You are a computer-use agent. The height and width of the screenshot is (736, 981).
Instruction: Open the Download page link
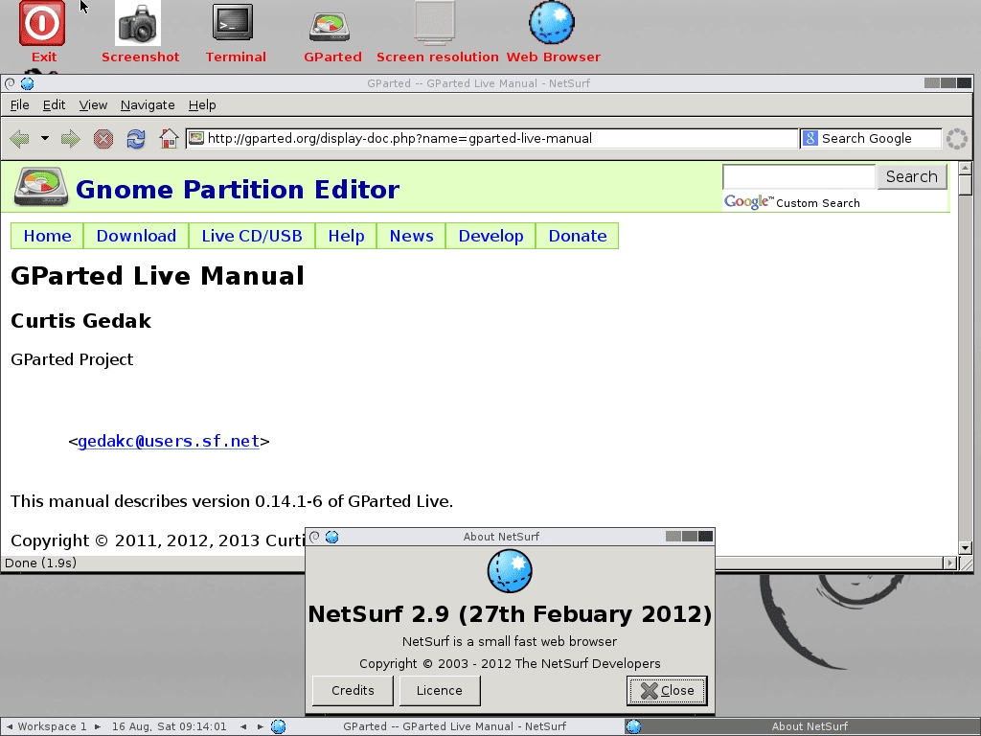pos(136,236)
